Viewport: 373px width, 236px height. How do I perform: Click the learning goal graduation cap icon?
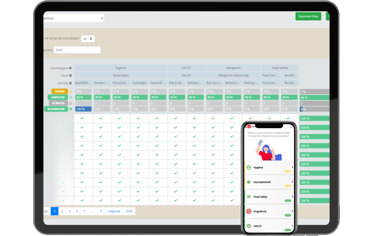coord(70,68)
